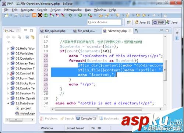Open the External Tools dropdown arrow
The height and width of the screenshot is (133, 184).
coord(95,15)
